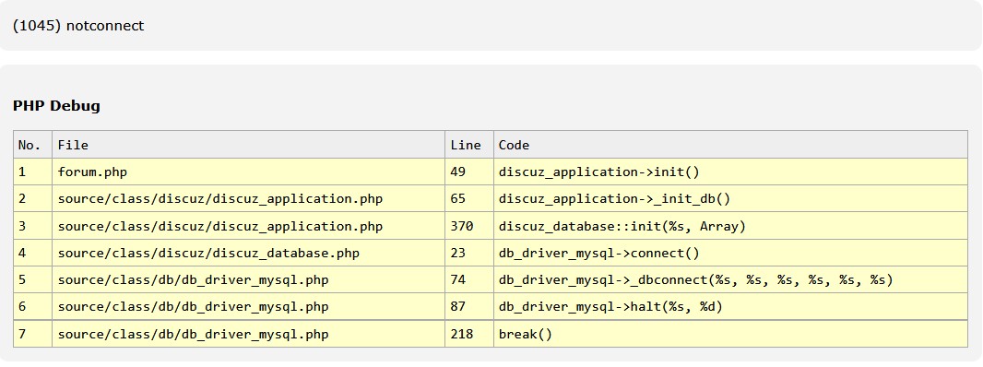Select discuz_application.php file cell in row 3
This screenshot has width=983, height=367.
(248, 226)
